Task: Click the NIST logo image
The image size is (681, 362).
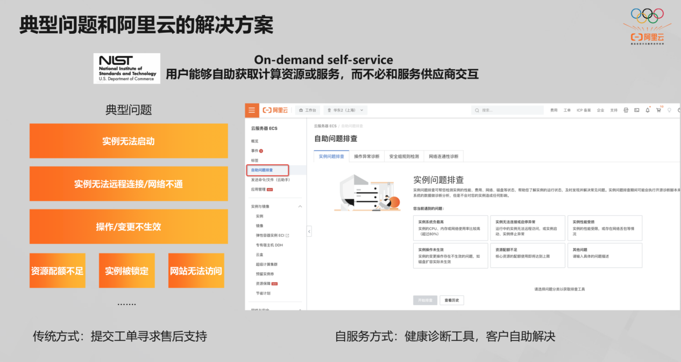Action: point(127,68)
